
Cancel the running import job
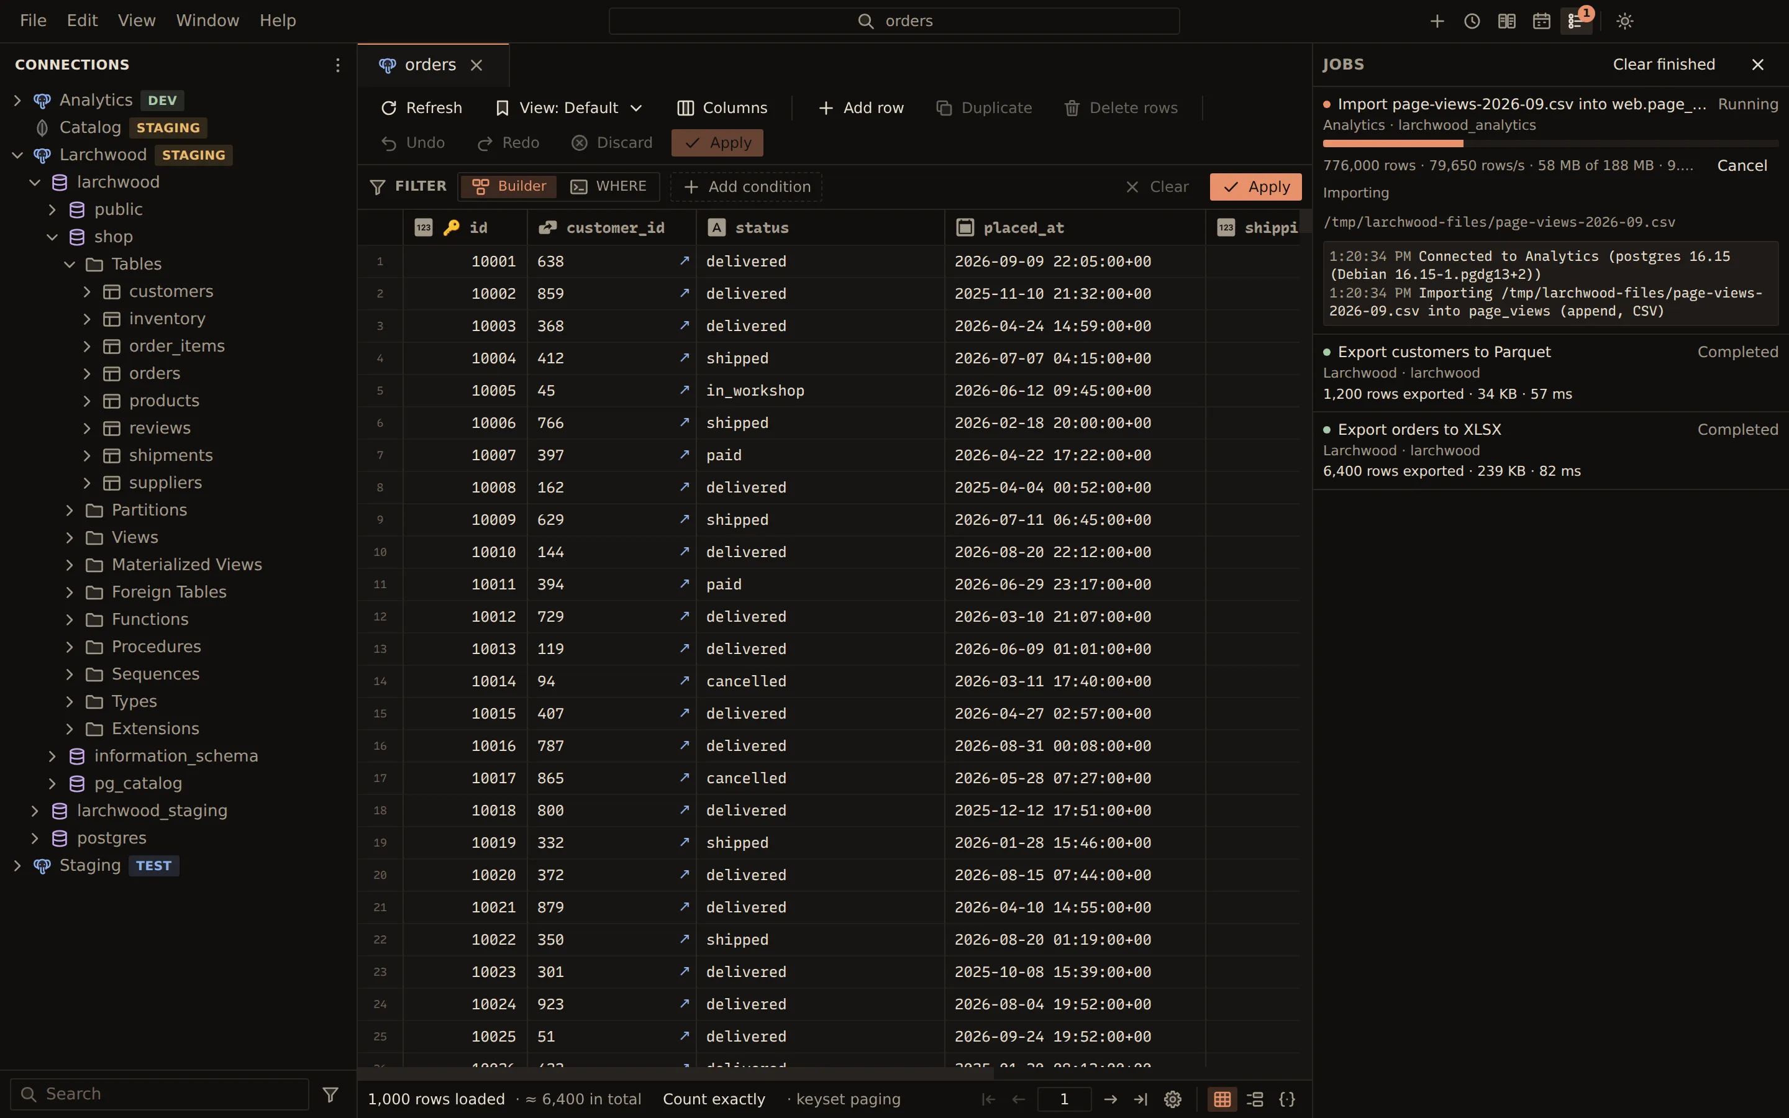[1742, 166]
